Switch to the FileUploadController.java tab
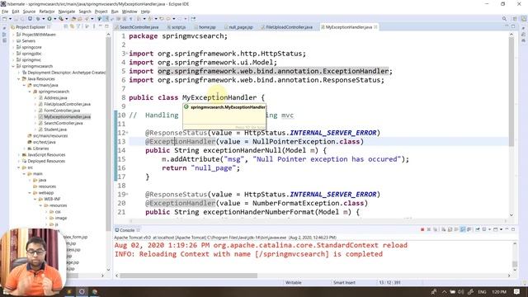 coord(290,27)
